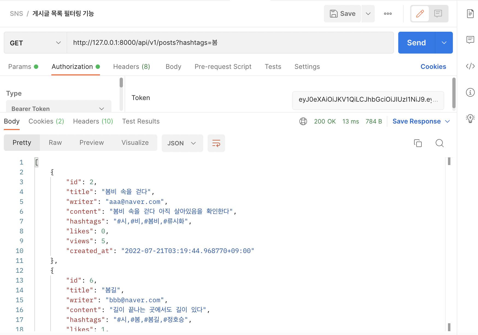Select the Raw response view
The height and width of the screenshot is (335, 478).
coord(55,143)
